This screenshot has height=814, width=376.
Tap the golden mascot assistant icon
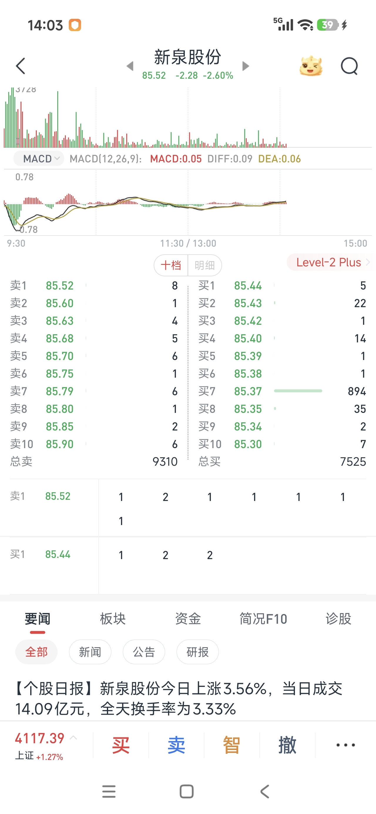(311, 66)
